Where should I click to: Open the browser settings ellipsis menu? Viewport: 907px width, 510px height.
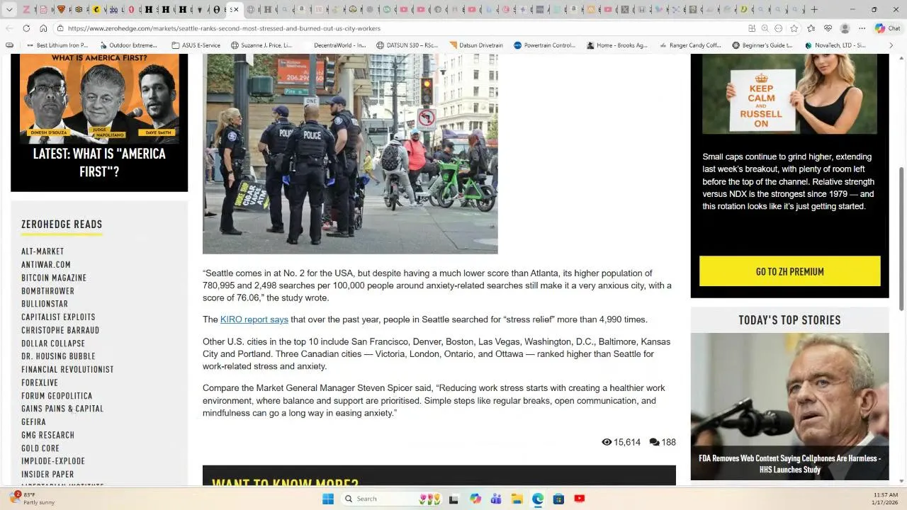[x=862, y=28]
